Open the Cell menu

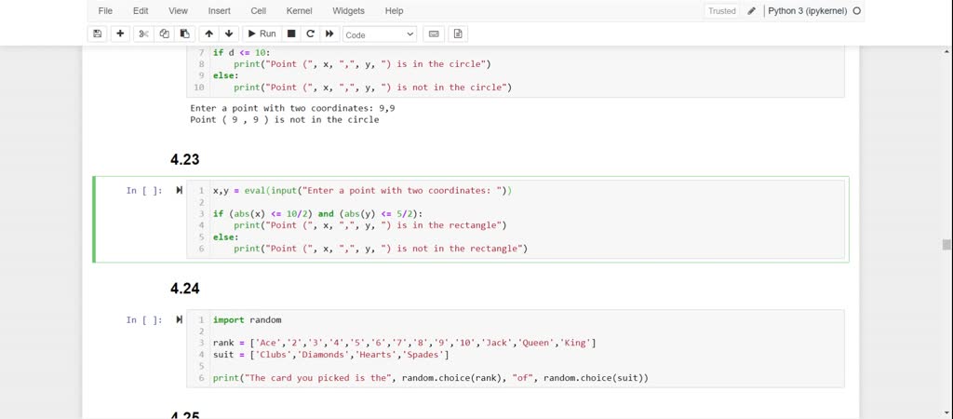point(259,11)
